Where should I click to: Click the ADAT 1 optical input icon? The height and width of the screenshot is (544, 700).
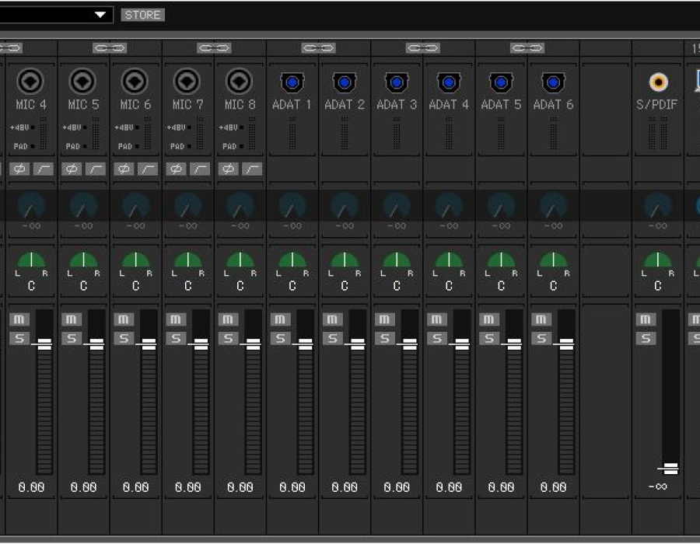point(292,82)
